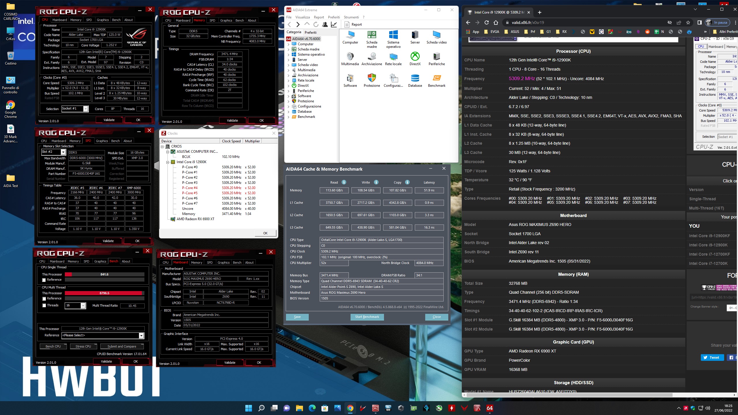This screenshot has height=415, width=738.
Task: Show more bookmarks via » chevron
Action: tap(705, 32)
